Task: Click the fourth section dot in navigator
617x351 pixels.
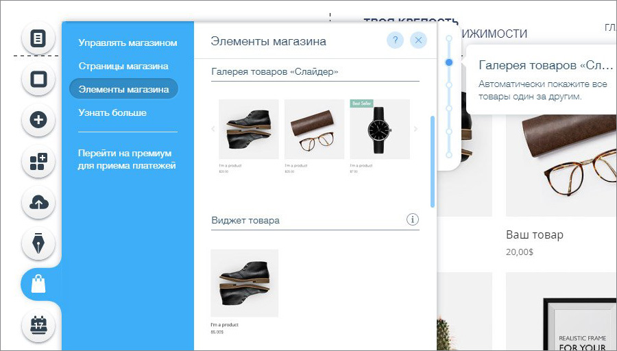Action: tap(449, 108)
